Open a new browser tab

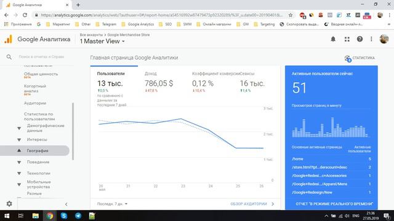(78, 5)
